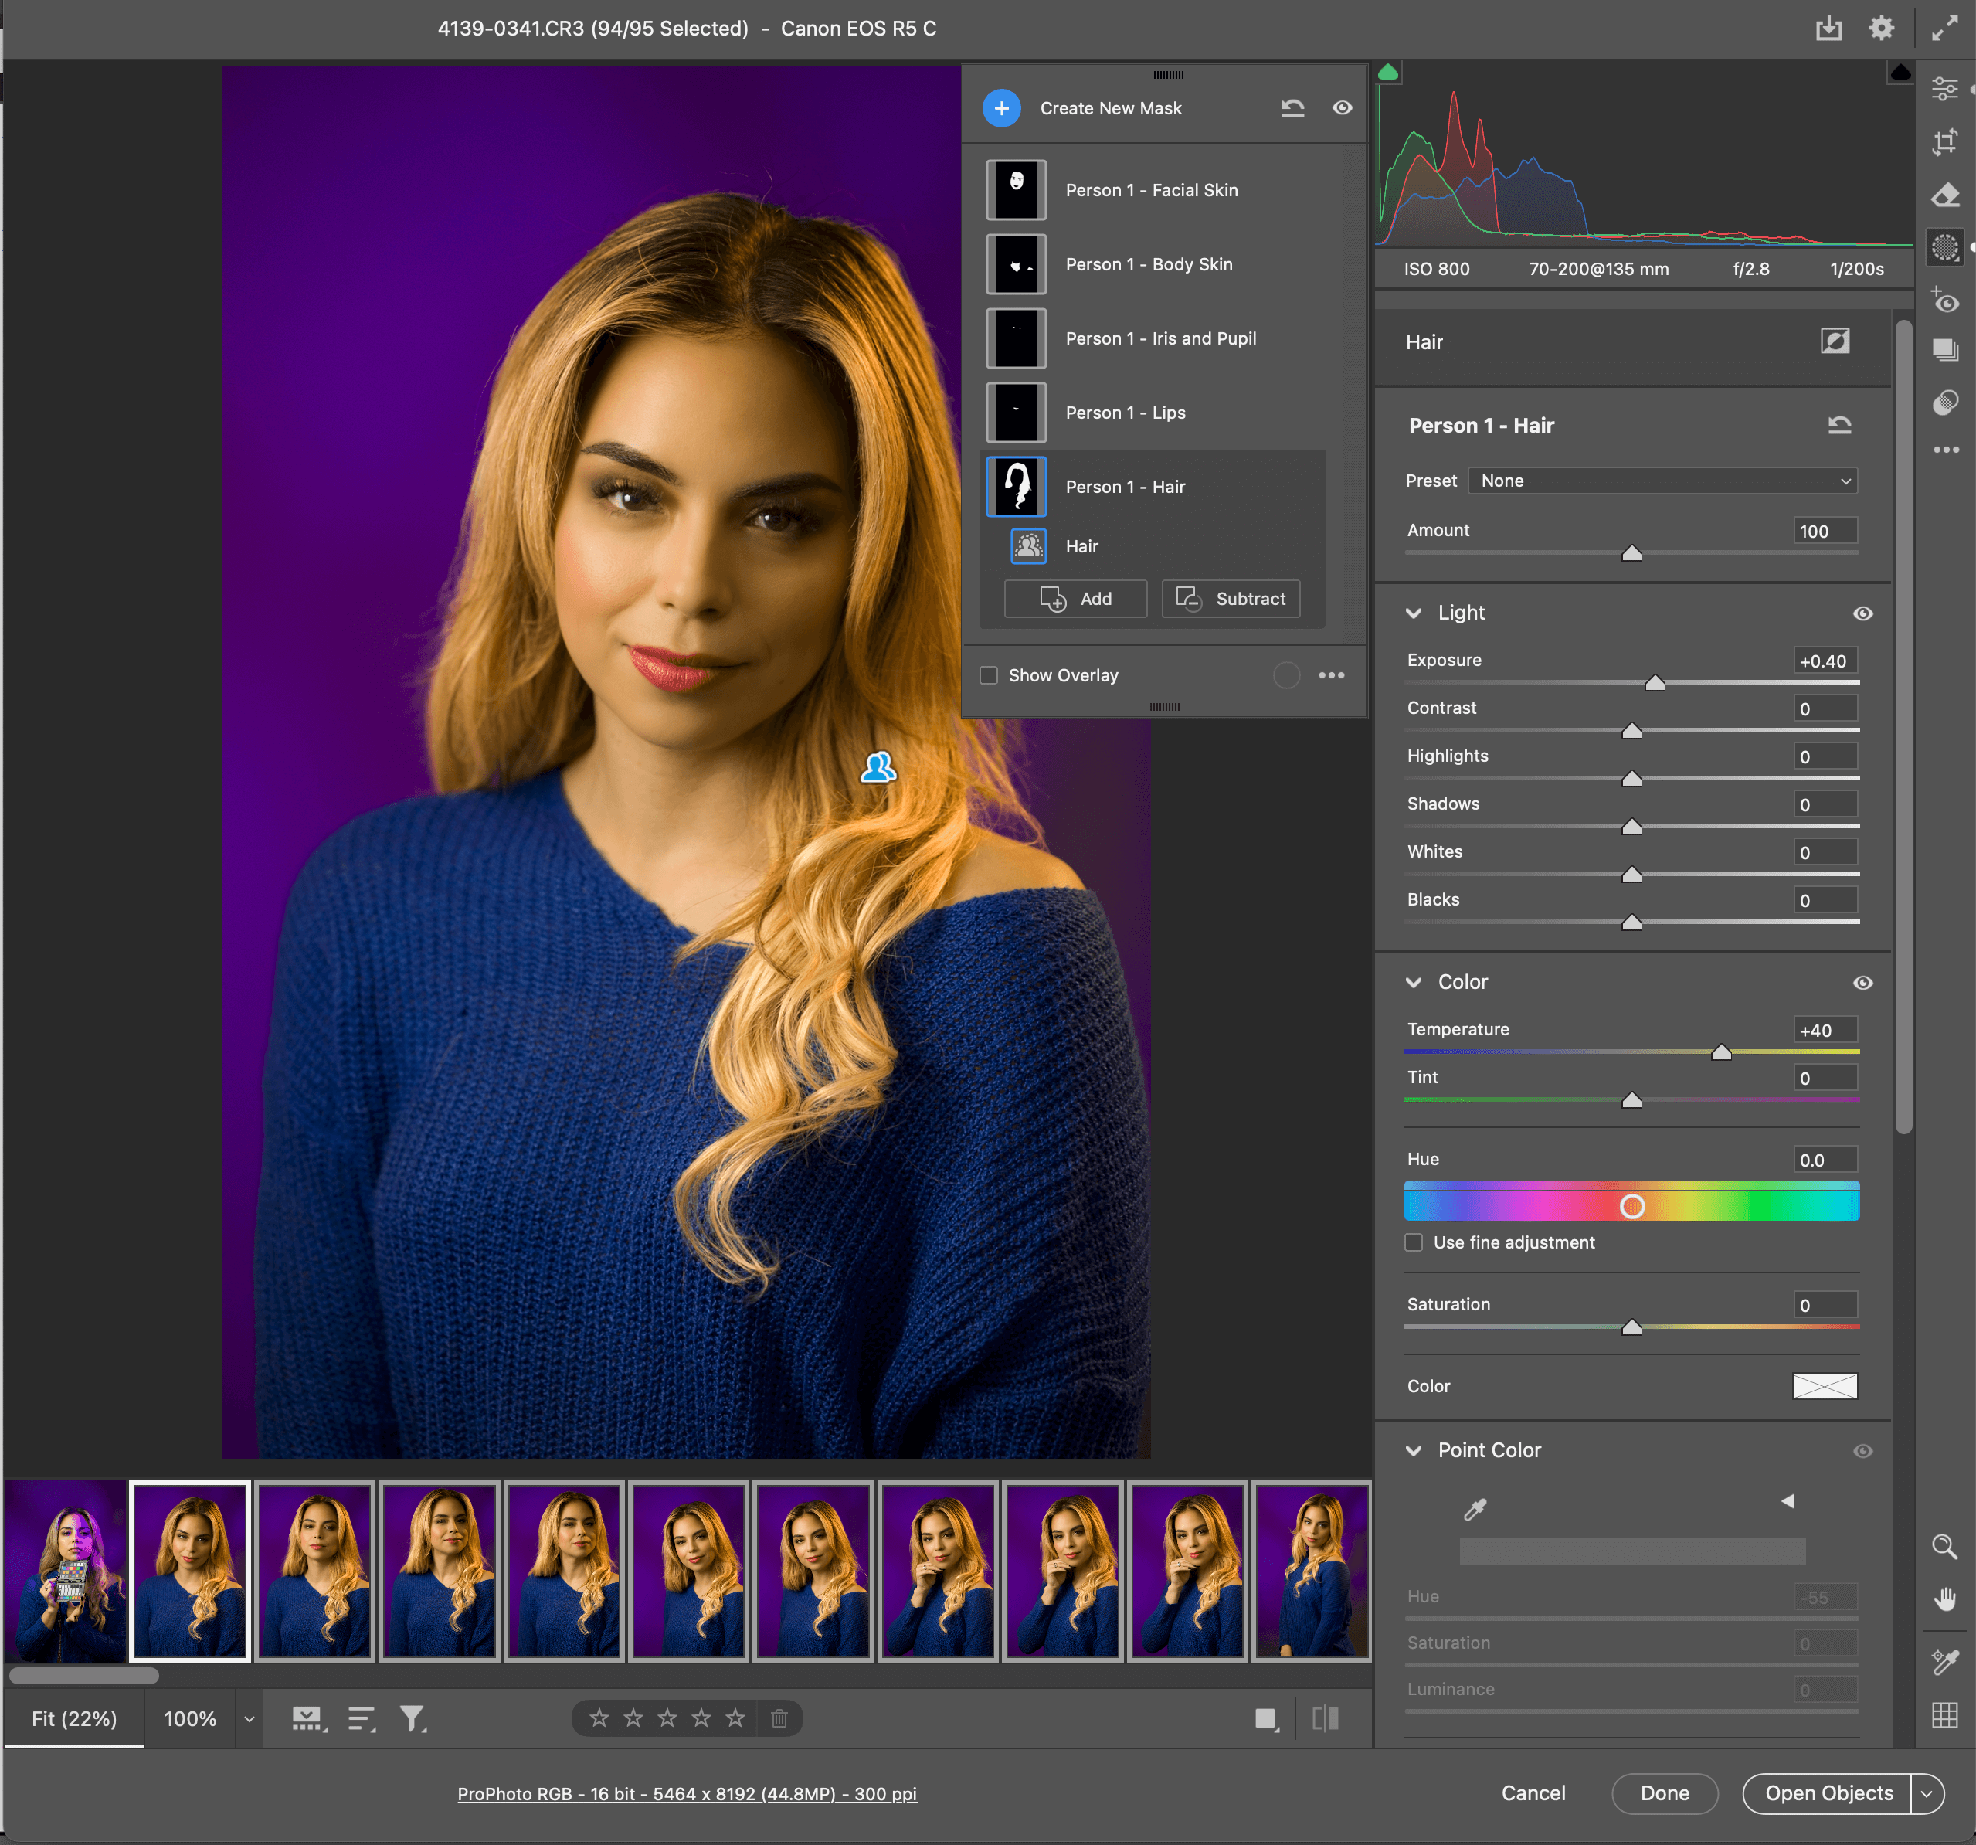The width and height of the screenshot is (1976, 1845).
Task: Click the Color swatch box
Action: pyautogui.click(x=1824, y=1386)
